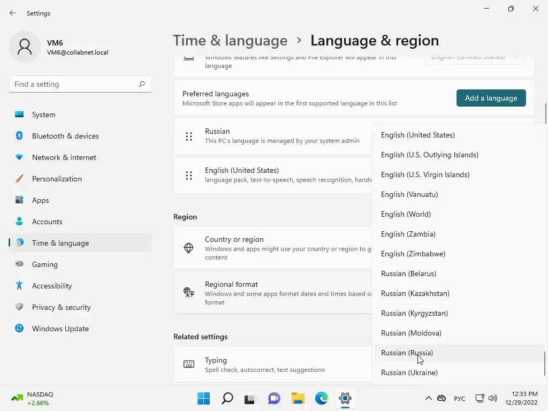This screenshot has width=548, height=411.
Task: Click the keyboard icon next to Typing
Action: (189, 364)
